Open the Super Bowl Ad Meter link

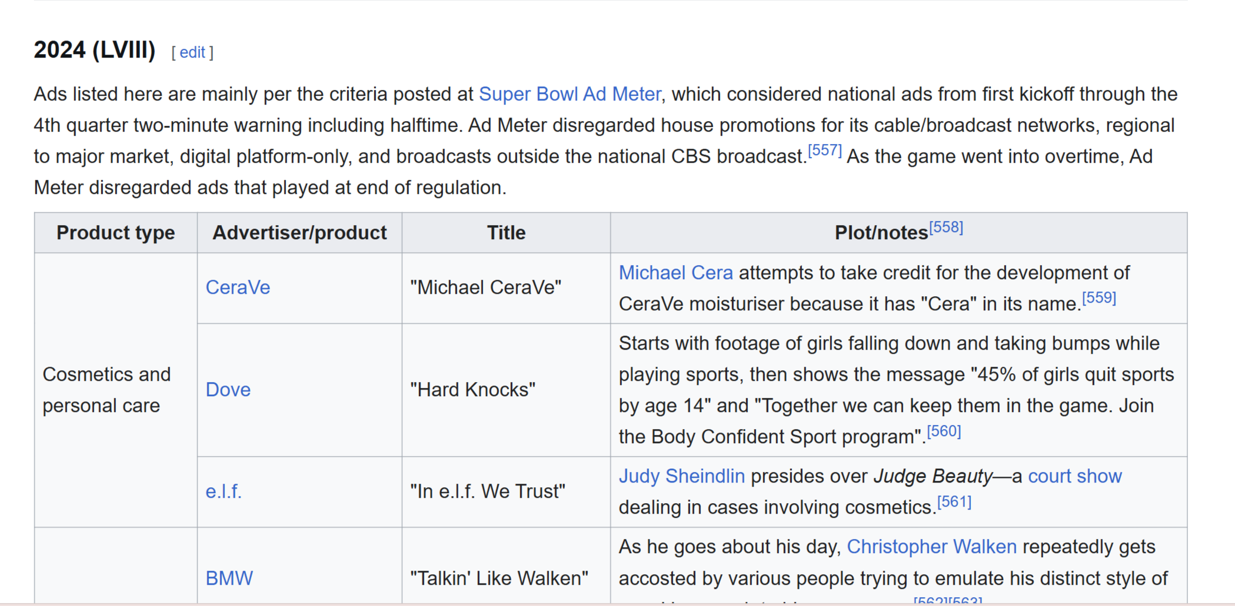pos(570,94)
